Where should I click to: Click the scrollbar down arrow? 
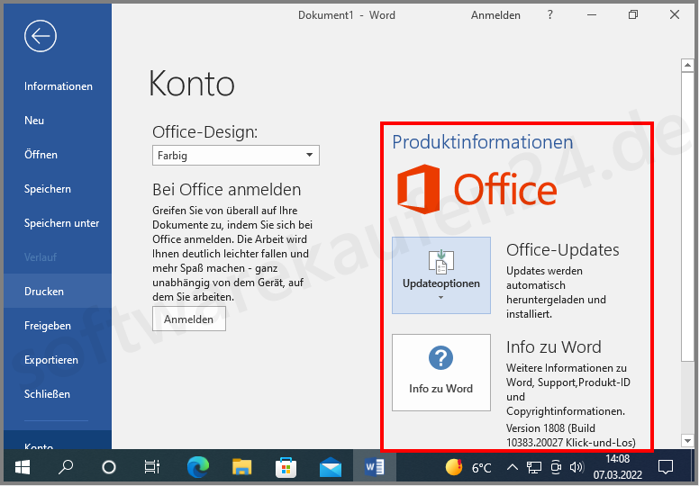687,441
